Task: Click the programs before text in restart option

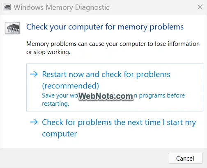Action: tap(162, 95)
